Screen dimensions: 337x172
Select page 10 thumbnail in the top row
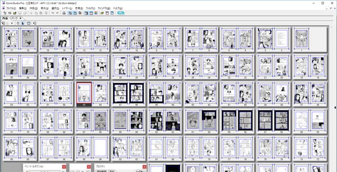coord(136,39)
